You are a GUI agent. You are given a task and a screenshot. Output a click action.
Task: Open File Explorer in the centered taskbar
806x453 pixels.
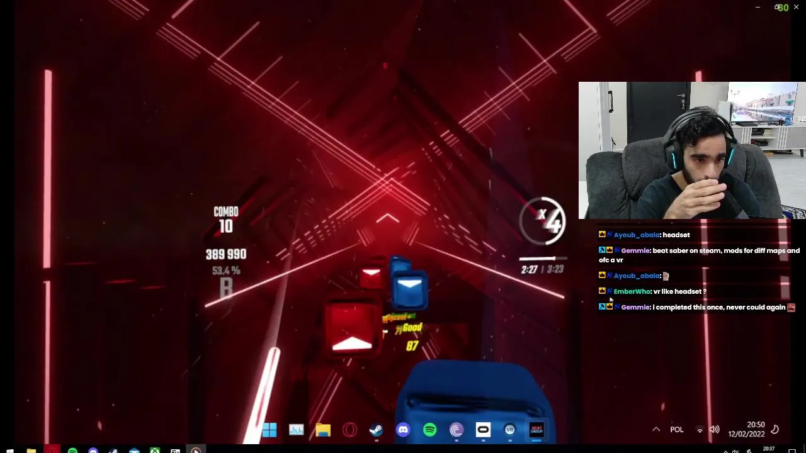point(323,430)
